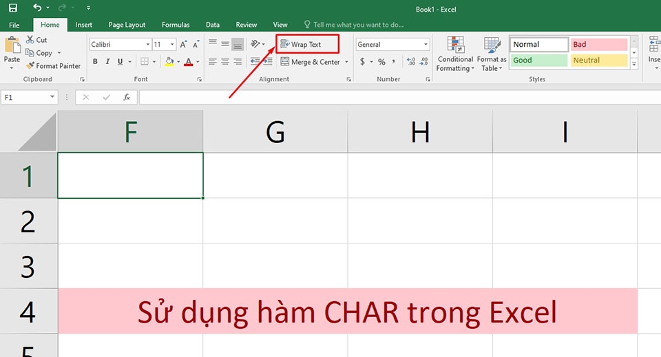Switch to the Insert tab
This screenshot has width=661, height=357.
pos(84,25)
